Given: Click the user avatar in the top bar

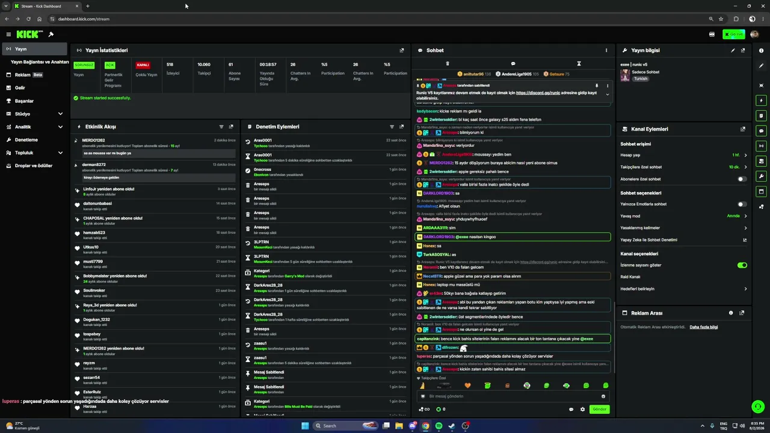Looking at the screenshot, I should coord(754,34).
